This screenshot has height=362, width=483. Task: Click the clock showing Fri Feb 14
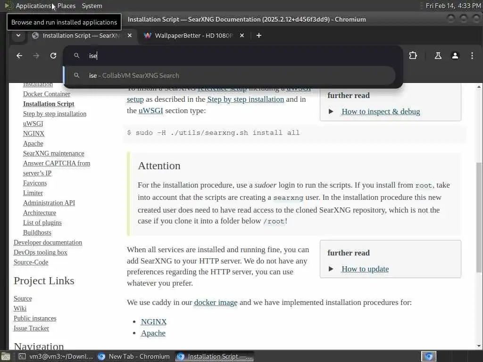[453, 6]
